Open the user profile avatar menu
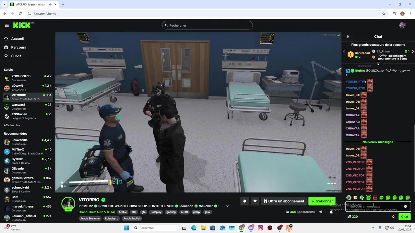Screen dimensions: 415x233 click(403, 25)
